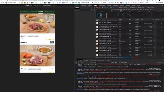
Task: Filter requests by JS type
Action: tap(126, 10)
